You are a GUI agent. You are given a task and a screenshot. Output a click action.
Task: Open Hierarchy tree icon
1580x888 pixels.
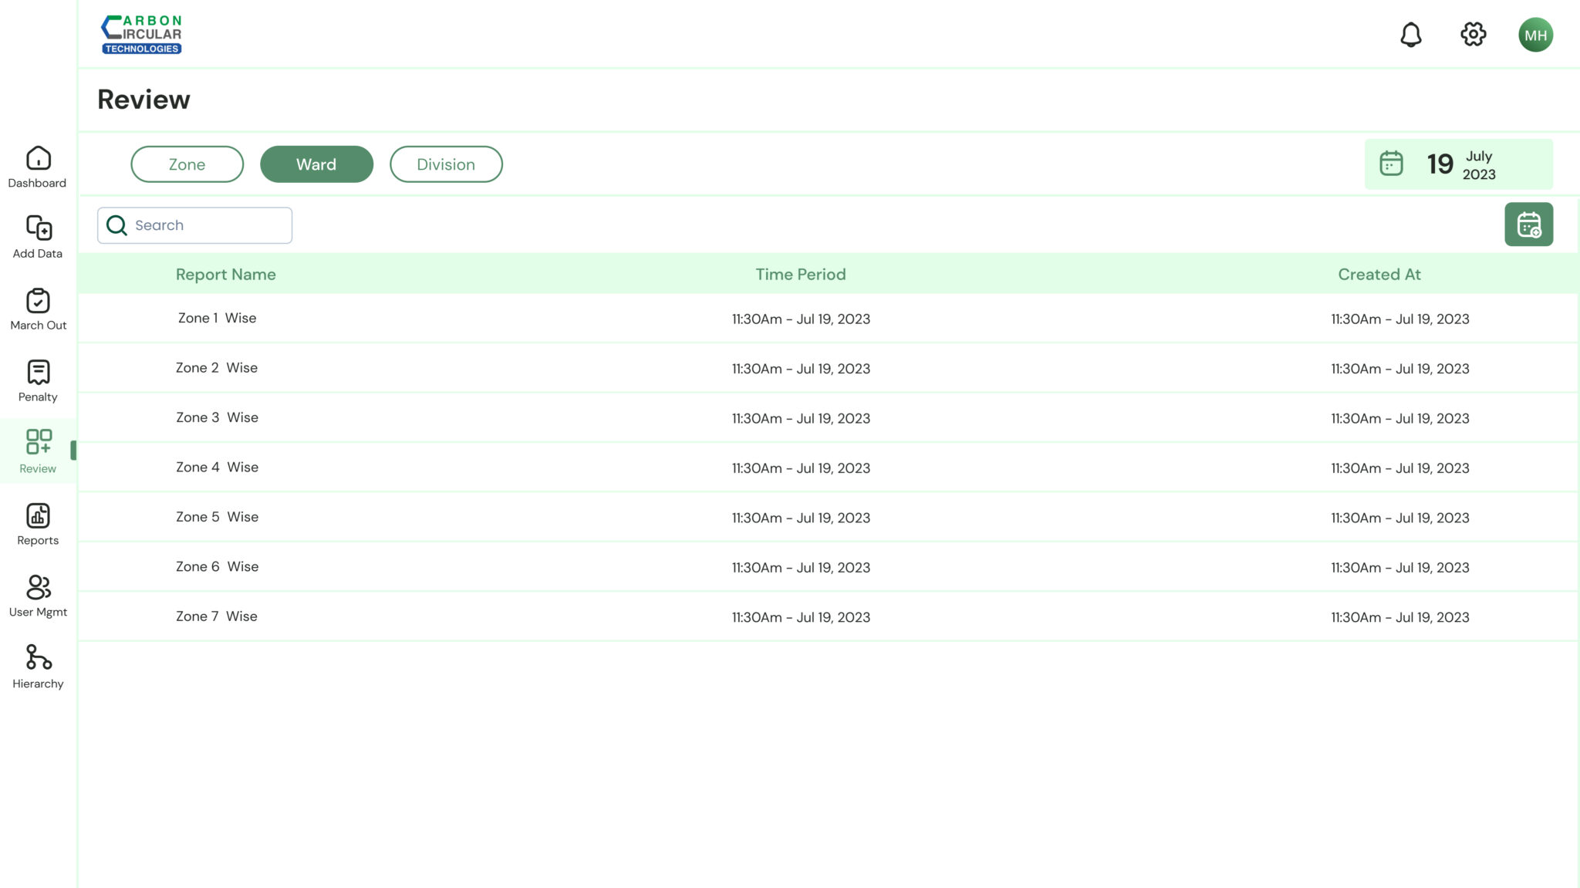(x=38, y=657)
